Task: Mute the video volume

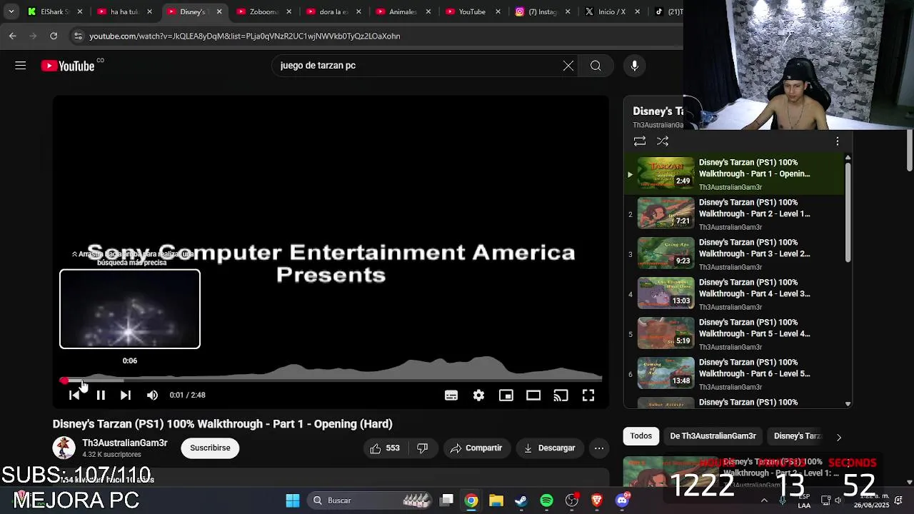Action: [x=152, y=395]
